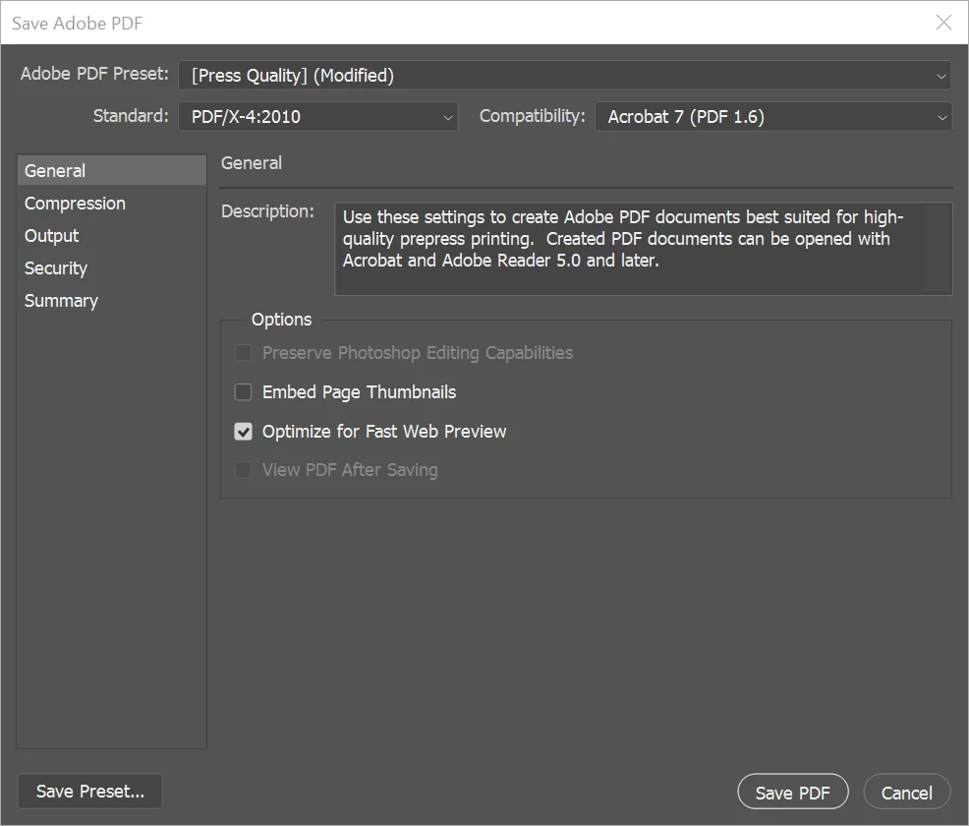Open the Compatibility dropdown
Image resolution: width=969 pixels, height=826 pixels.
click(x=773, y=116)
